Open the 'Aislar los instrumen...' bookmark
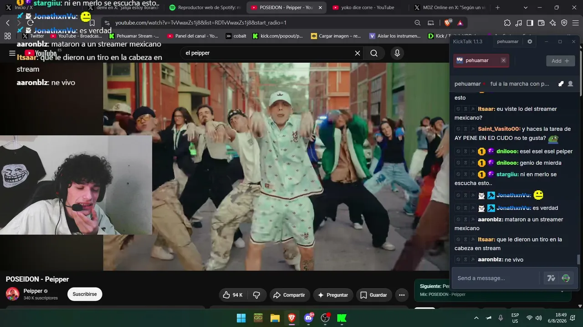583x327 pixels. (x=395, y=36)
